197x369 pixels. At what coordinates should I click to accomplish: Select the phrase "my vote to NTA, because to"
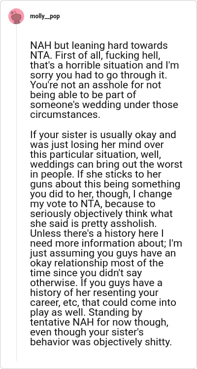(93, 204)
